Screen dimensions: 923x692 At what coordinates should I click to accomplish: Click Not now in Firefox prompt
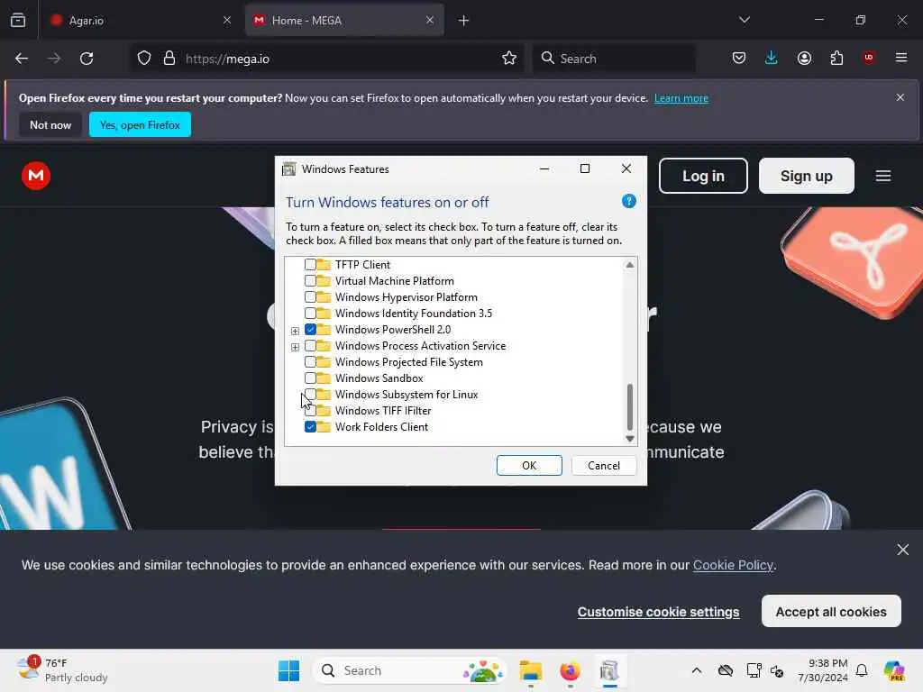tap(50, 124)
